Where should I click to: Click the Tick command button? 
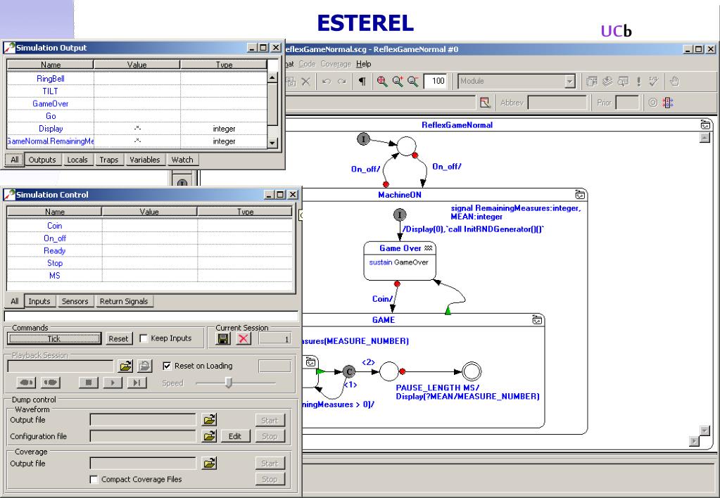click(54, 339)
